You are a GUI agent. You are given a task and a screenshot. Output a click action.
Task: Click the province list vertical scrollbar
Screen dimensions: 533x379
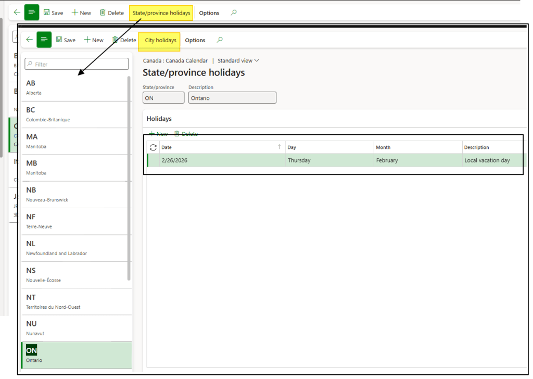(x=129, y=177)
